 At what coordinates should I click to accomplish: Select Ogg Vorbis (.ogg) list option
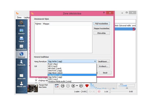click(x=72, y=77)
